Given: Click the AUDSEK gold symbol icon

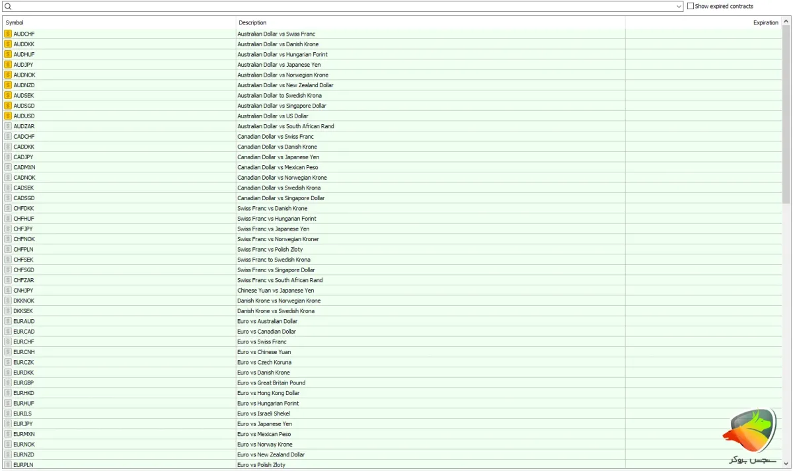Looking at the screenshot, I should (x=8, y=95).
